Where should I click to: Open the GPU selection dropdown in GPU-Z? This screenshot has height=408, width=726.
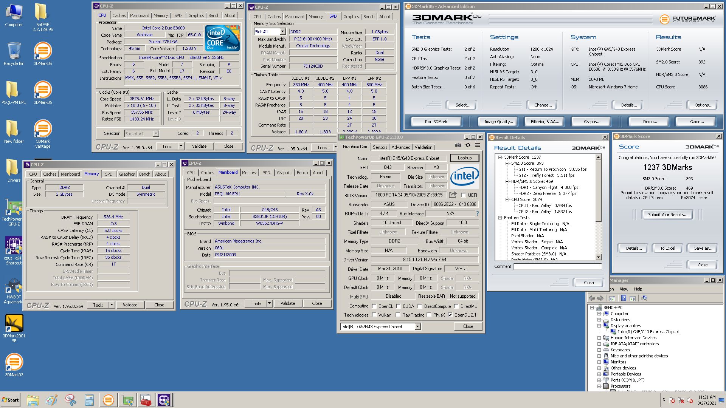tap(418, 327)
